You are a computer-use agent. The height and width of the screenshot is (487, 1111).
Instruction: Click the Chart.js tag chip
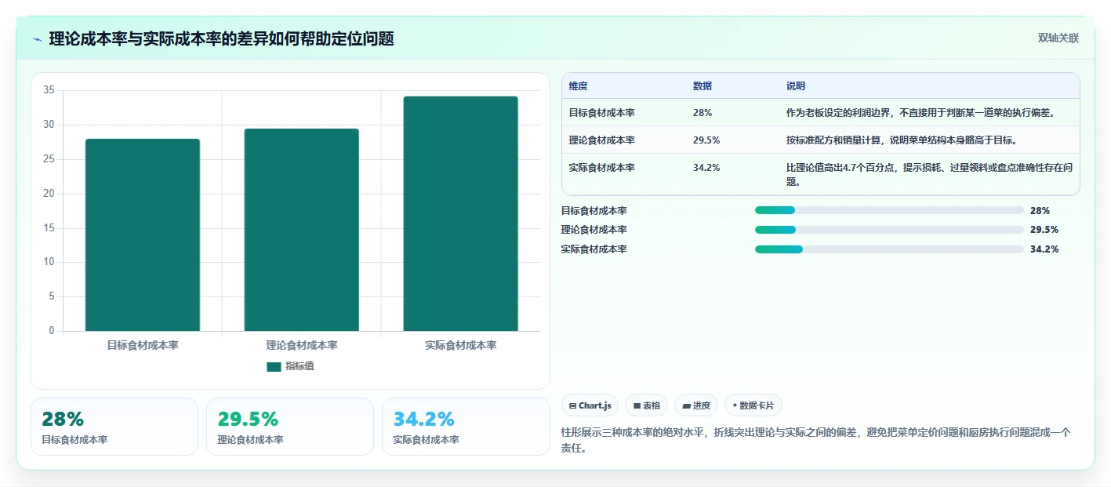pos(590,405)
